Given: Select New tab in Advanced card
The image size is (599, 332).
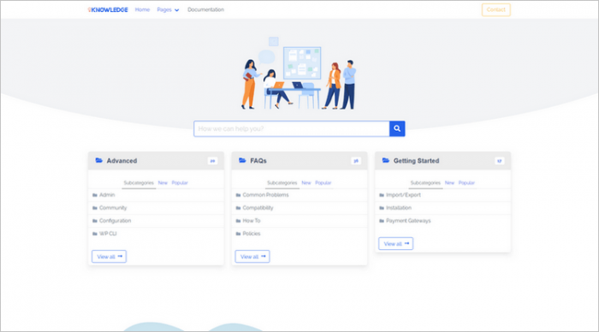Looking at the screenshot, I should coord(163,183).
